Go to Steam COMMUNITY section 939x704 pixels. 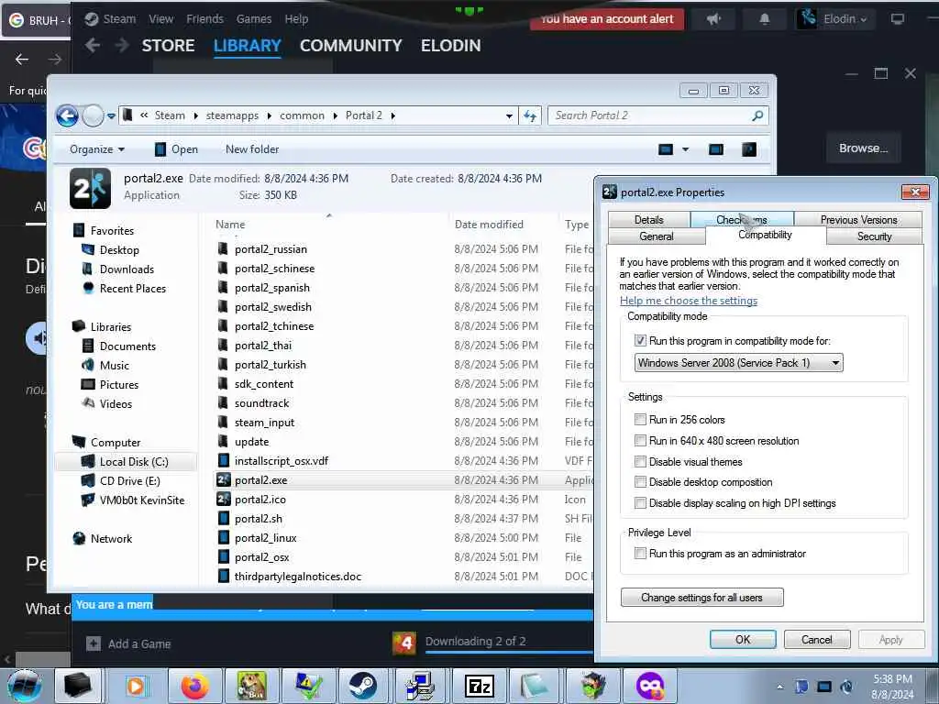coord(351,46)
